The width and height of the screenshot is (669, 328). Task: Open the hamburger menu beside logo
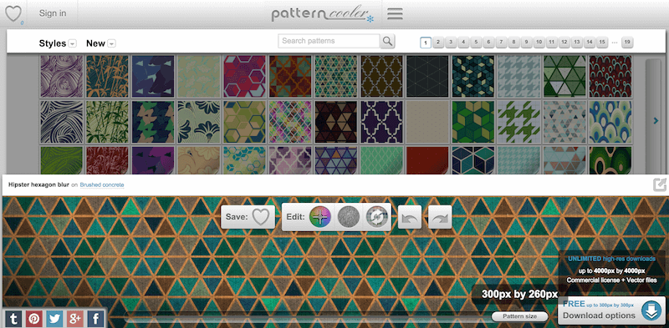395,13
